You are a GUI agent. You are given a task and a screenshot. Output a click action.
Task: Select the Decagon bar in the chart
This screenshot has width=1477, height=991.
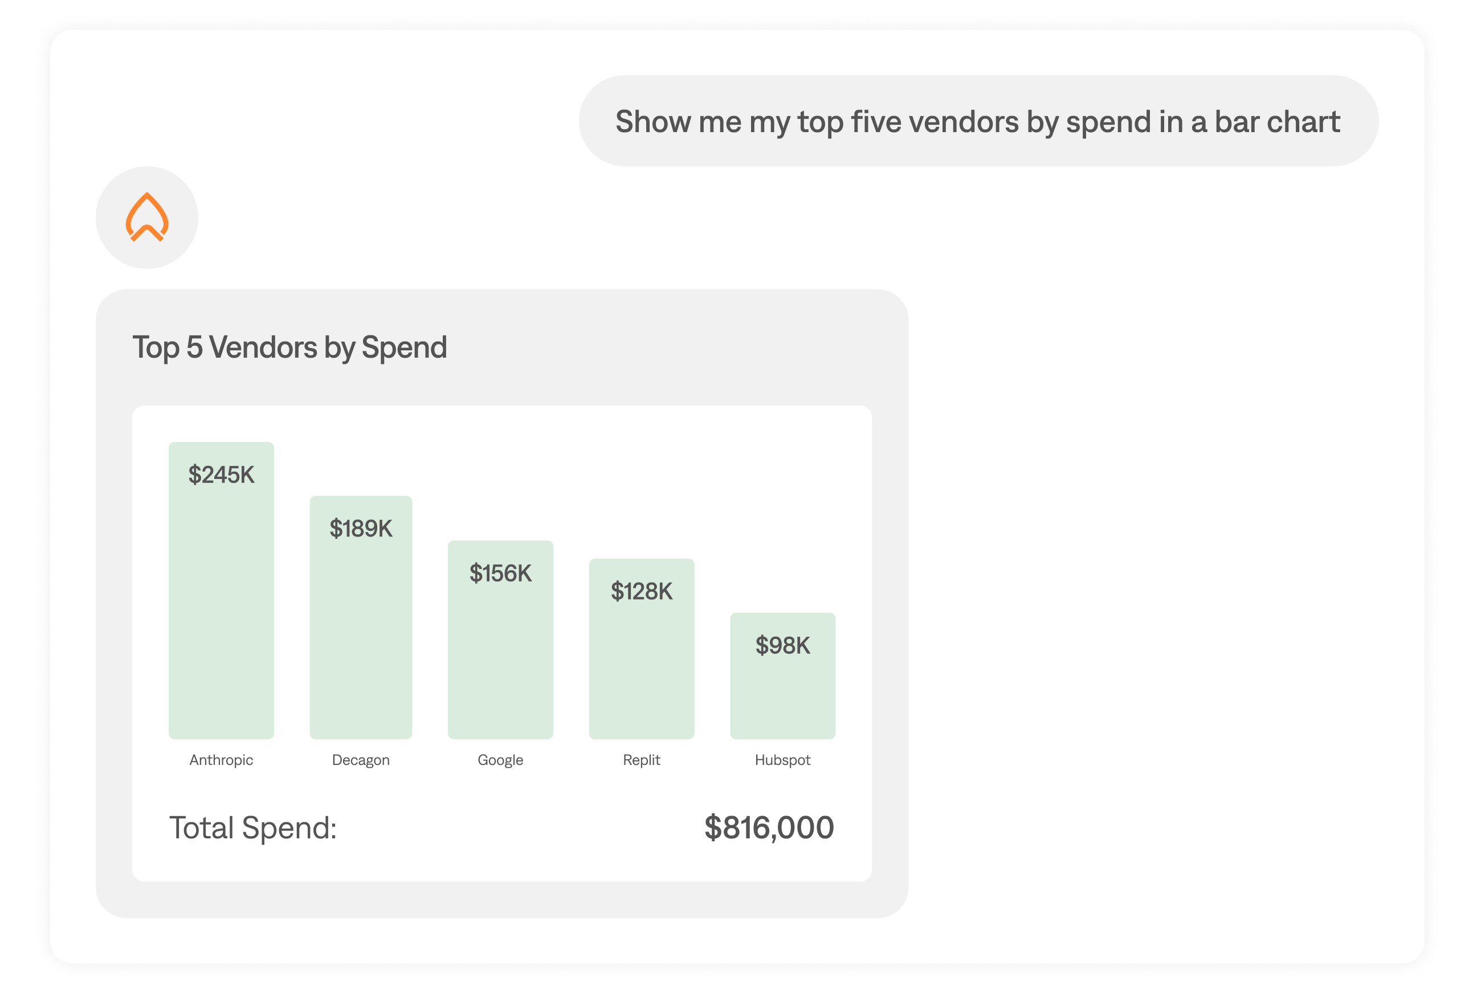tap(360, 632)
